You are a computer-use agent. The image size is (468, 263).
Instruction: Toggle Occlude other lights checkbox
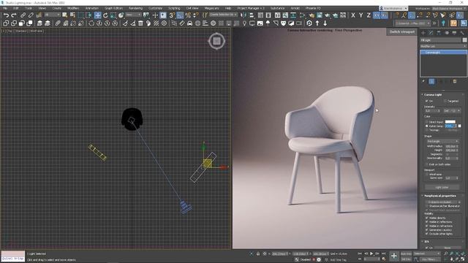coord(426,234)
